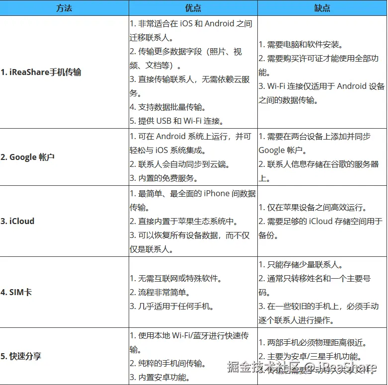
Task: Click the text 2. 直接内置于苹果生态系统中。
Action: pos(184,221)
